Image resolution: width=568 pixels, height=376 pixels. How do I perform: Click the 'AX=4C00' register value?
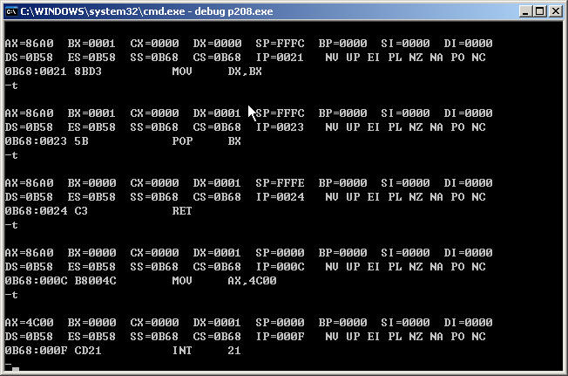tap(29, 323)
